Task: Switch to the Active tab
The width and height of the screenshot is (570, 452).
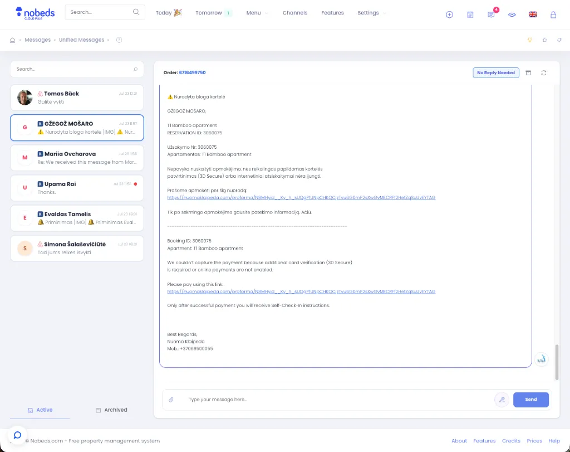Action: click(x=40, y=410)
